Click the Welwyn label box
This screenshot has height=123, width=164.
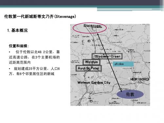point(92,62)
